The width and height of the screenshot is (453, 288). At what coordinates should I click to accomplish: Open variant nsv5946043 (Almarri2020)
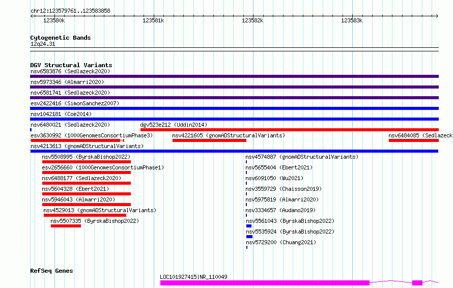click(x=78, y=199)
